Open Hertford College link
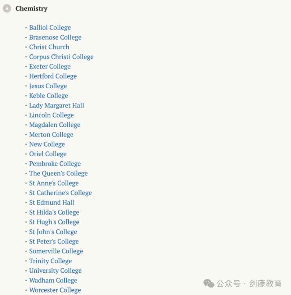Screen dimensions: 291x295 (53, 76)
